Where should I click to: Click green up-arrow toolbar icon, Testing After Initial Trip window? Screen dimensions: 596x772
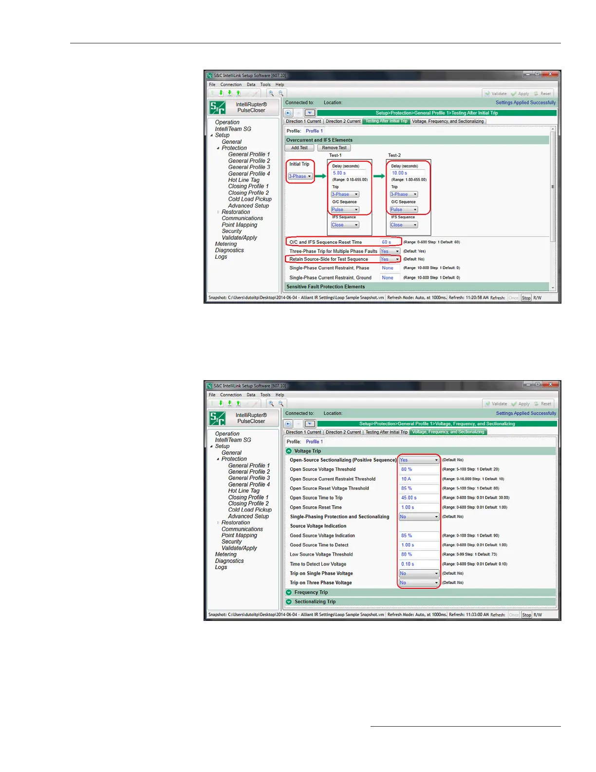(238, 93)
